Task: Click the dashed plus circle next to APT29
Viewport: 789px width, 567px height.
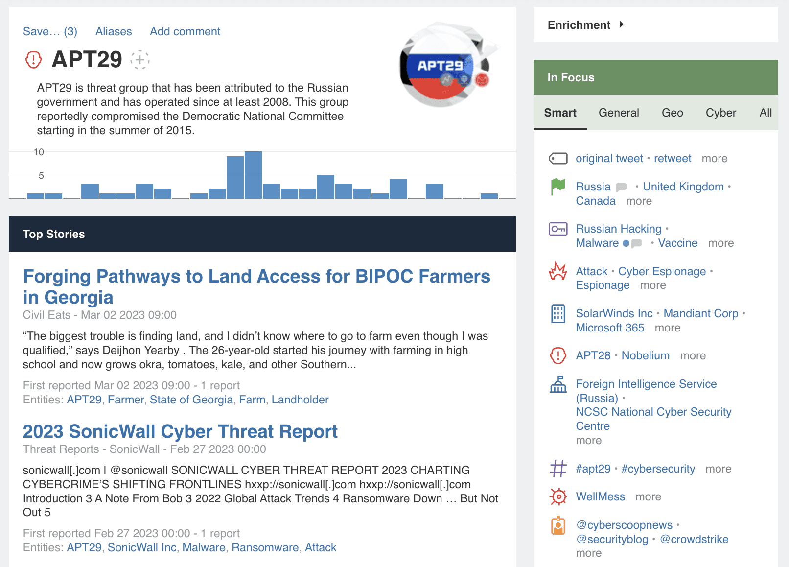Action: point(140,60)
